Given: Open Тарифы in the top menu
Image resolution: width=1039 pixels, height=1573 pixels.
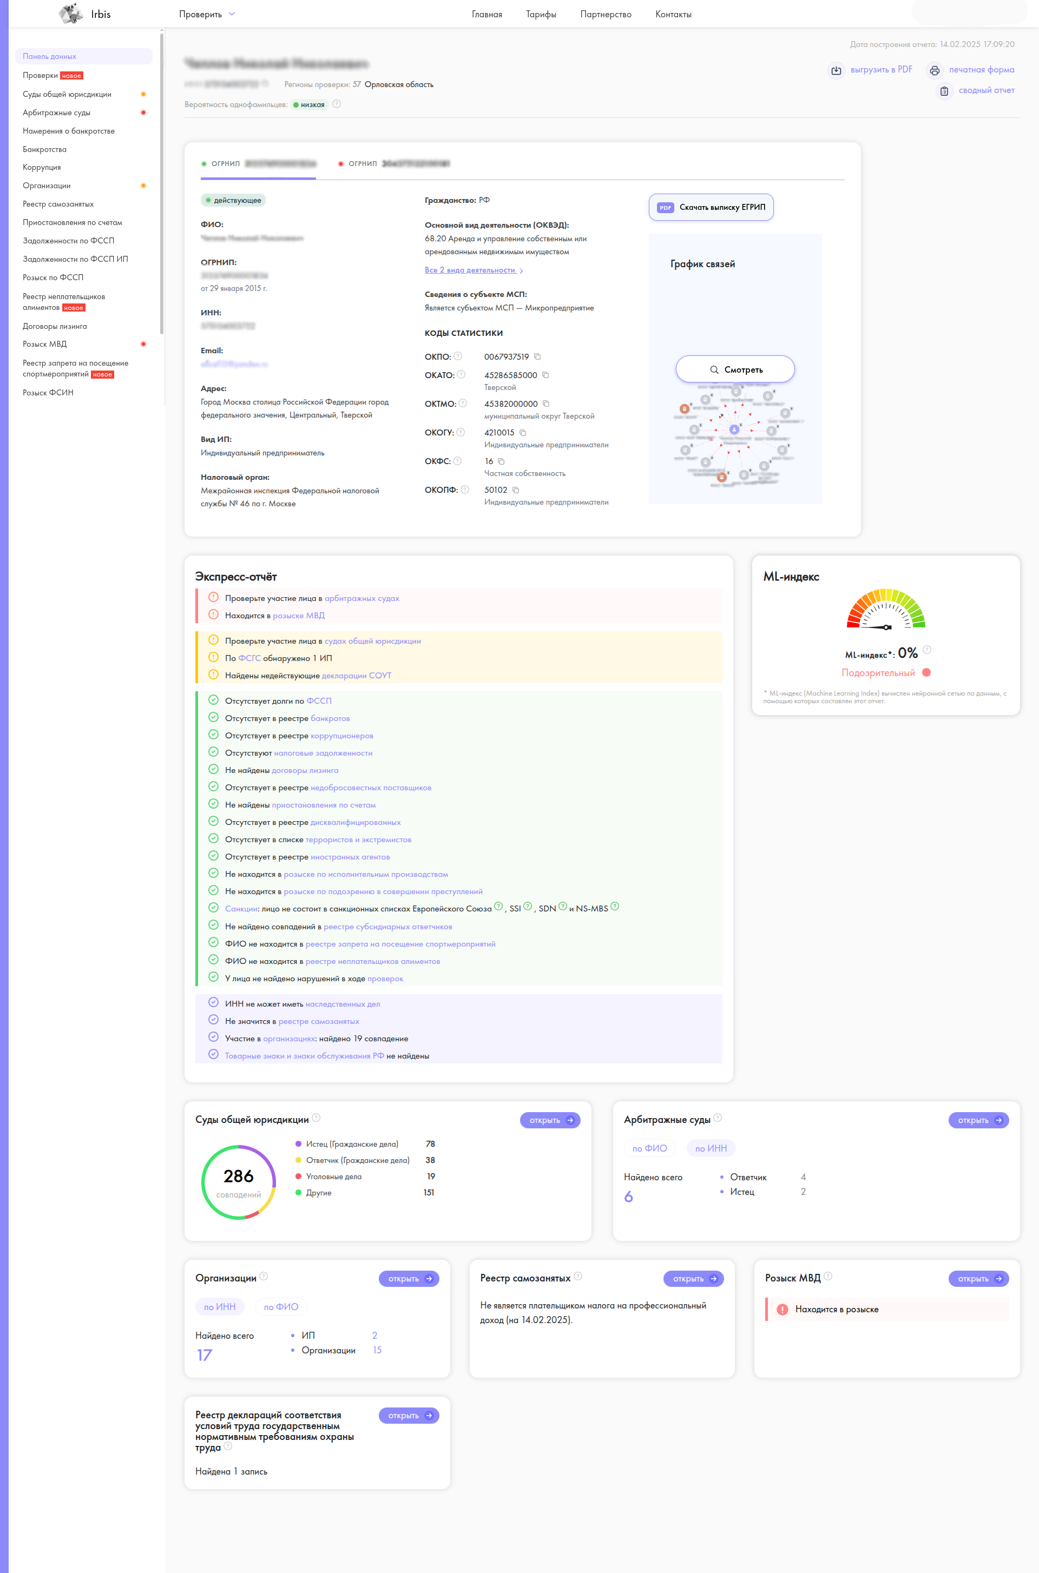Looking at the screenshot, I should click(x=541, y=14).
